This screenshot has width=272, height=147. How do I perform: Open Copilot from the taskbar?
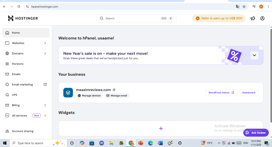click(82, 143)
